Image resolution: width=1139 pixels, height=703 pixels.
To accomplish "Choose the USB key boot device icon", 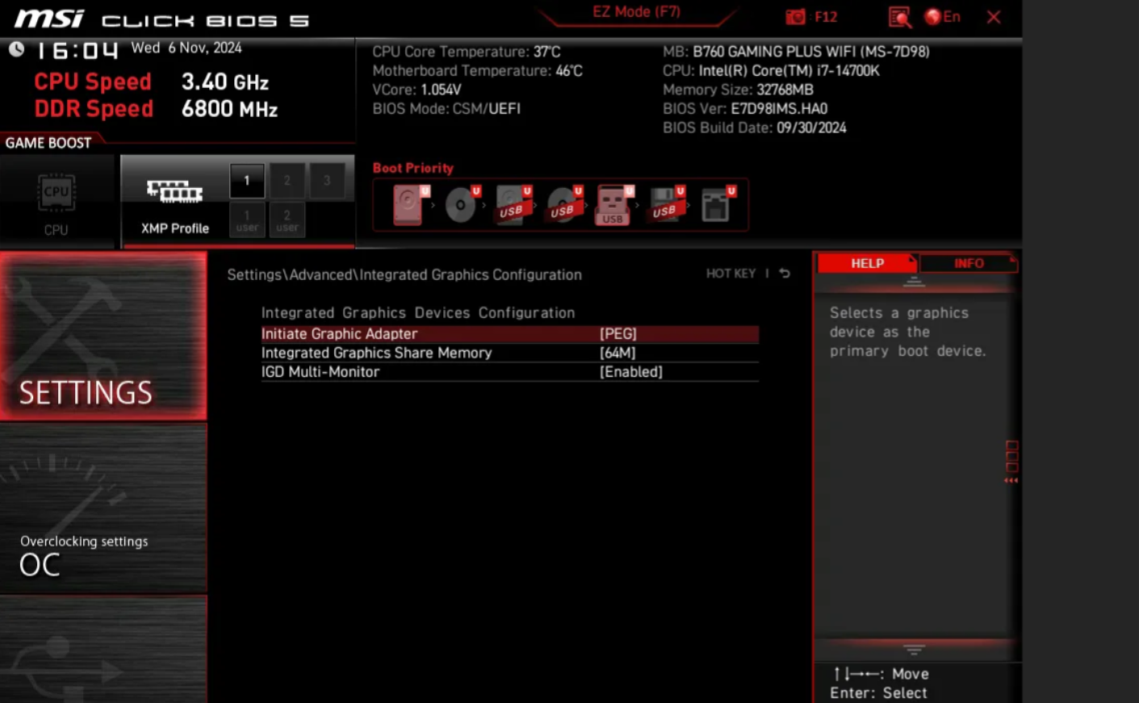I will (x=614, y=204).
